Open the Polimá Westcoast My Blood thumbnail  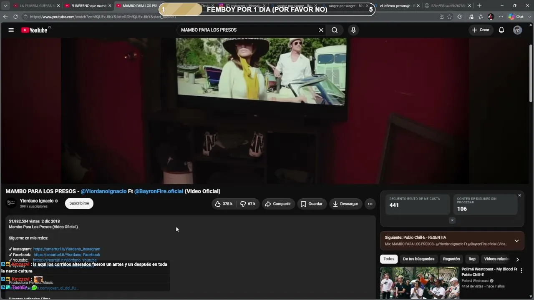(x=419, y=283)
